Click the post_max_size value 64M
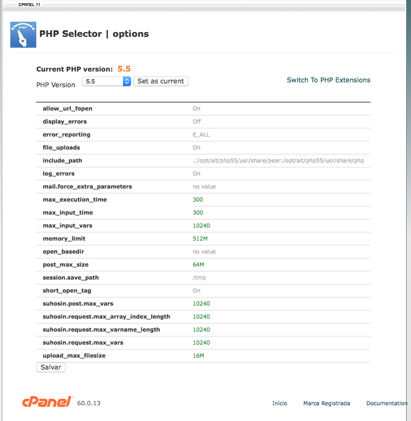 click(x=198, y=265)
